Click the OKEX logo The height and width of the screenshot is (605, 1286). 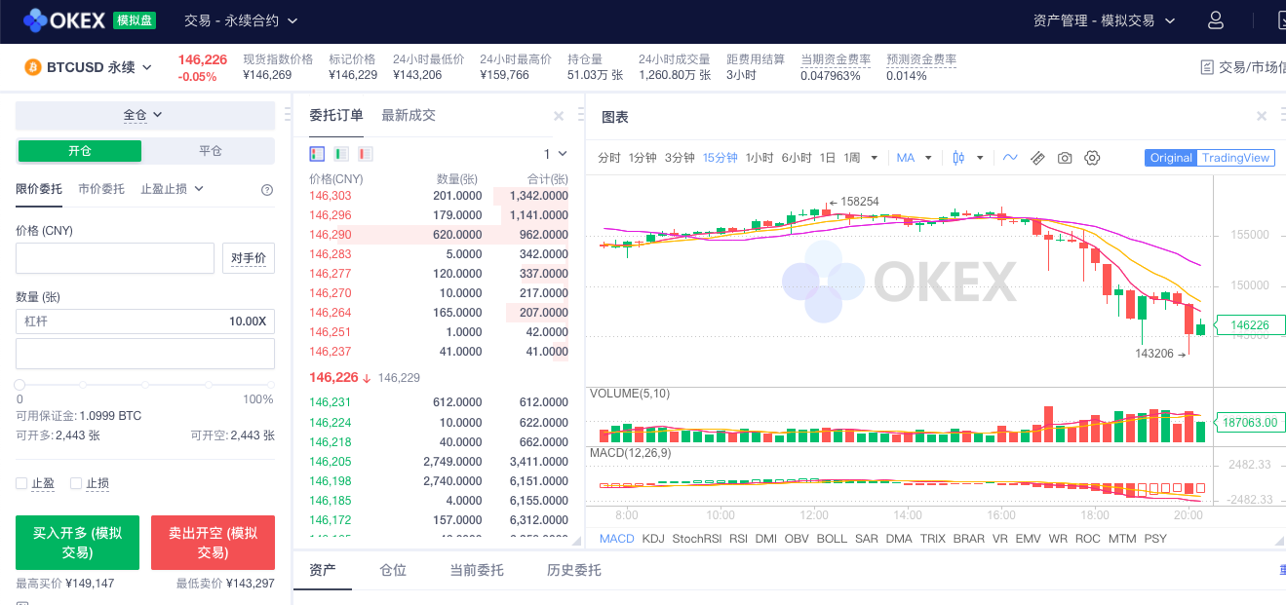[x=64, y=19]
